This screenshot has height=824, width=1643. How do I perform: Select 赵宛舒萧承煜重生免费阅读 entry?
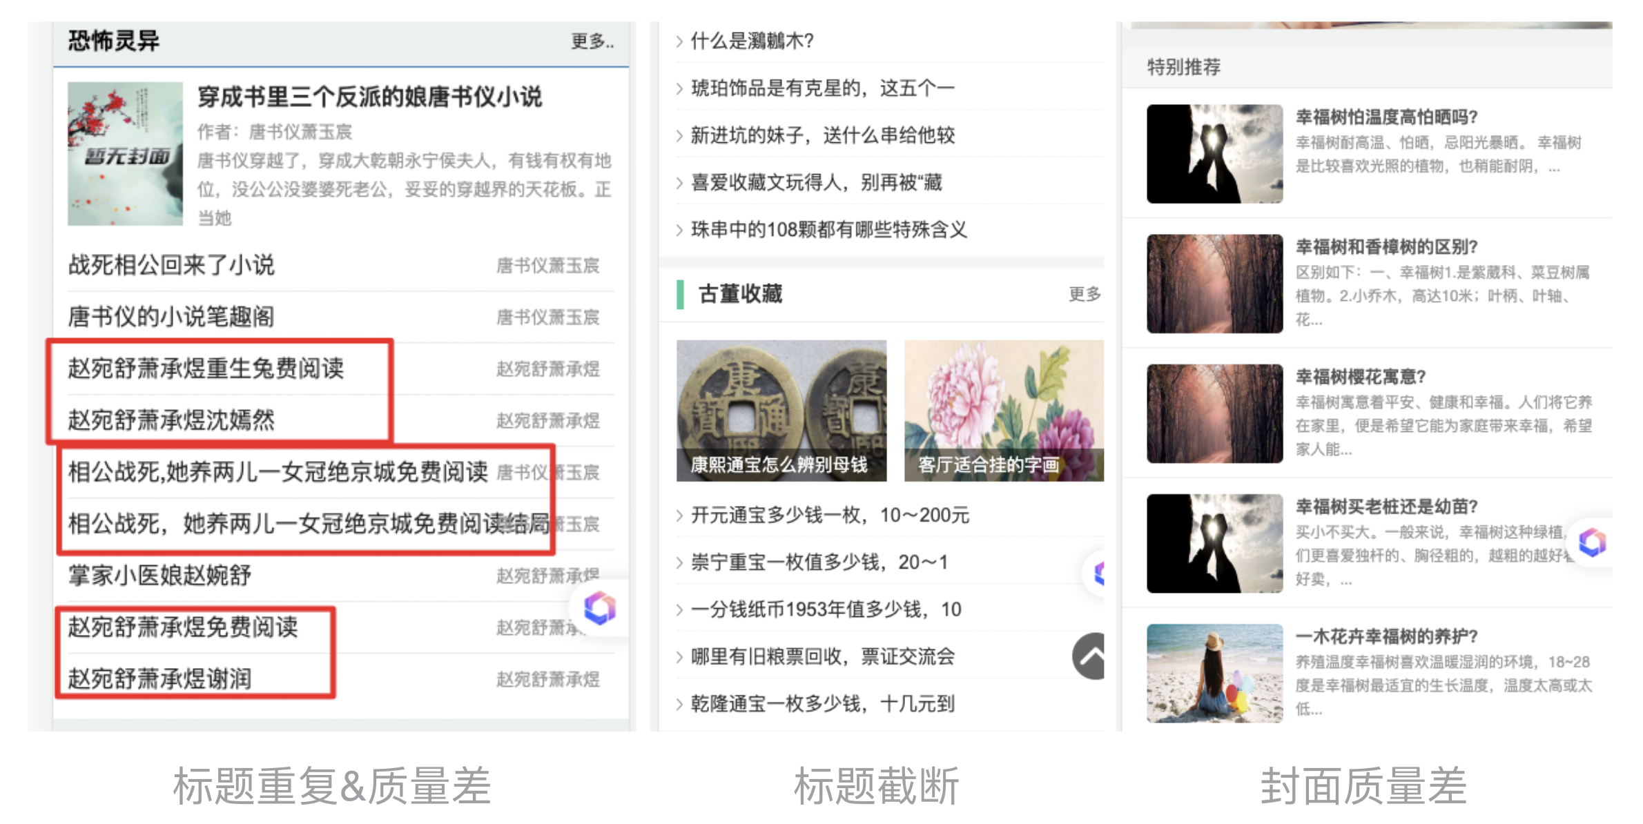206,369
